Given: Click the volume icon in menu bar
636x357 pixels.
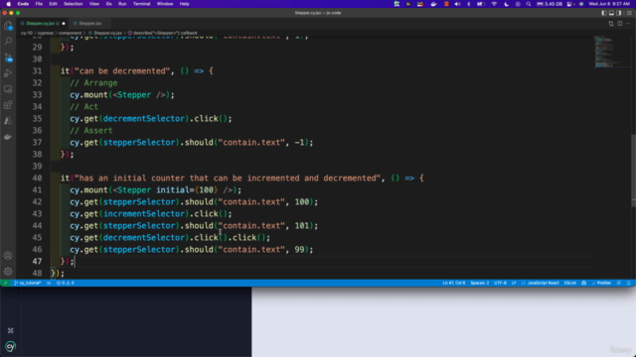Looking at the screenshot, I should 457,4.
